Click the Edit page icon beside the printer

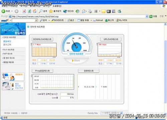[96, 11]
